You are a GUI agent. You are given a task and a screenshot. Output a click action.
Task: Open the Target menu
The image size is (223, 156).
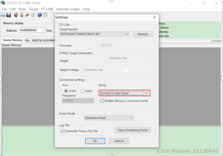[33, 9]
